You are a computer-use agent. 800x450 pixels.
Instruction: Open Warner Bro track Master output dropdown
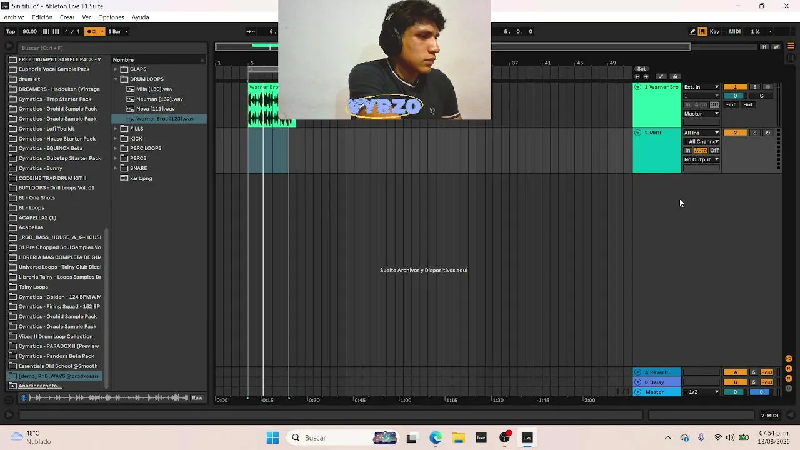point(701,114)
